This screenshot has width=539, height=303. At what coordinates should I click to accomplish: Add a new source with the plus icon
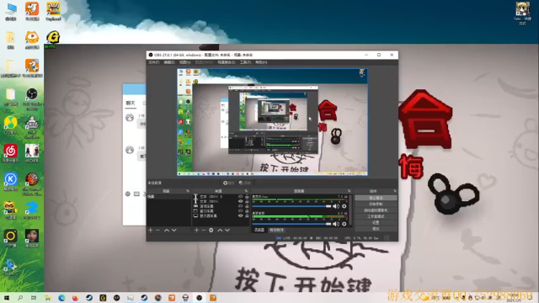[x=196, y=230]
